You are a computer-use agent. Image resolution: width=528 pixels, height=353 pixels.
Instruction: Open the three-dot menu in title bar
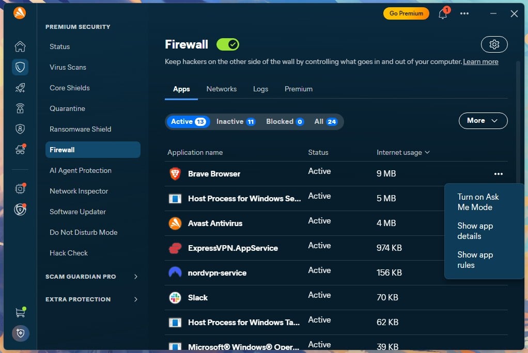pos(464,13)
